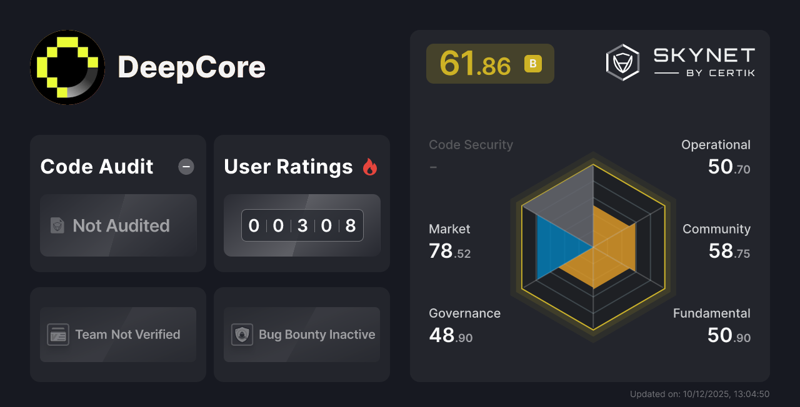The width and height of the screenshot is (800, 407).
Task: Toggle the Operational metric on the radar chart
Action: pos(716,155)
